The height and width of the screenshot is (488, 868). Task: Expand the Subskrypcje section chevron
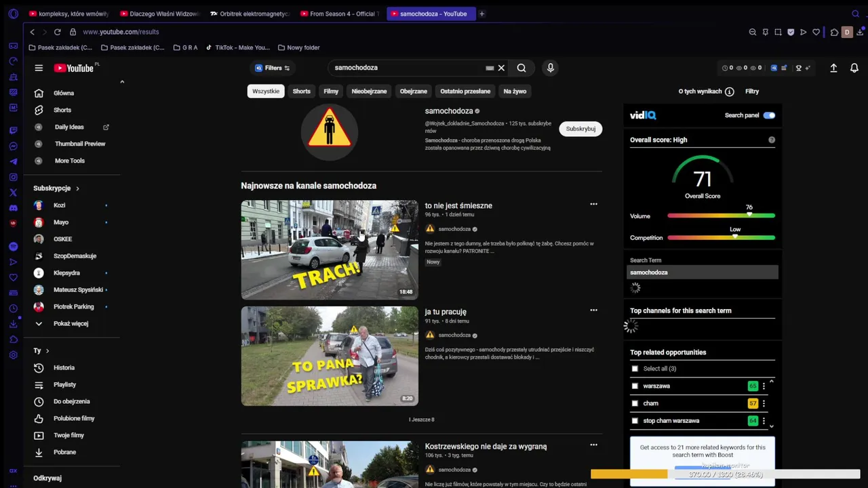tap(77, 188)
